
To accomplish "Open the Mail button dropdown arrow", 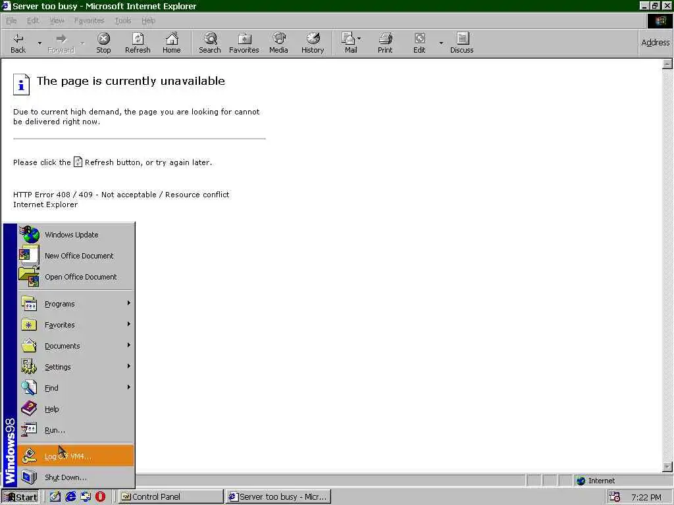I will [x=359, y=39].
